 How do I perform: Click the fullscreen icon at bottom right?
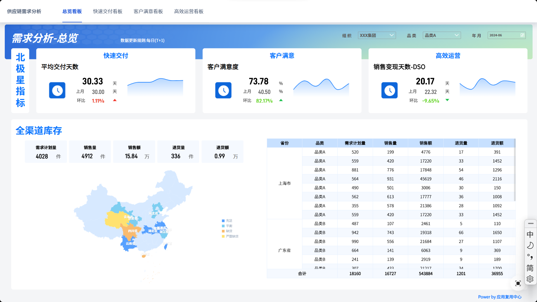(x=518, y=283)
